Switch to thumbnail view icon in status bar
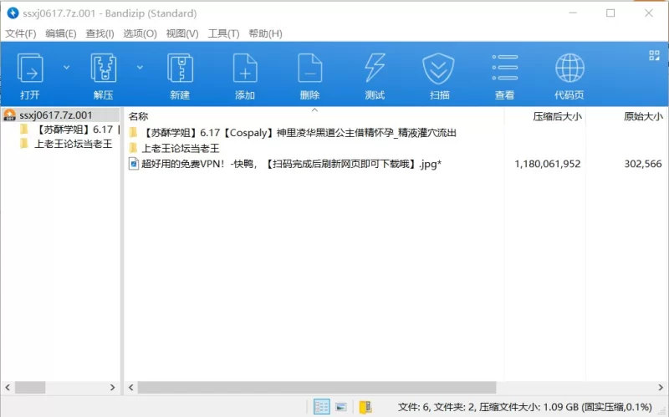The height and width of the screenshot is (417, 669). [x=341, y=407]
